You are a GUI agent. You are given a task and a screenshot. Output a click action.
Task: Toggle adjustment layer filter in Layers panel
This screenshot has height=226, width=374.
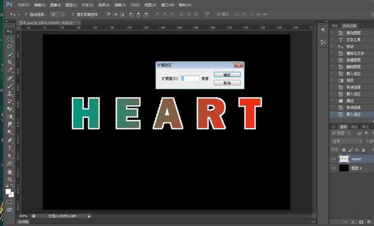point(366,133)
